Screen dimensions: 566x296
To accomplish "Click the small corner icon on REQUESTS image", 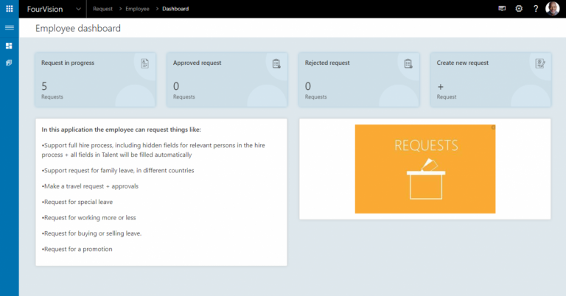I will [493, 127].
